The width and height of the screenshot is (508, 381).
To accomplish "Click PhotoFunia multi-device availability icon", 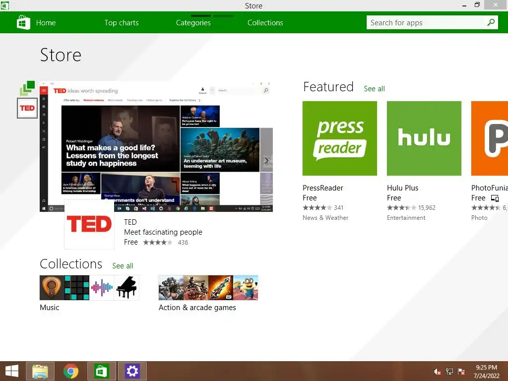I will (x=495, y=198).
